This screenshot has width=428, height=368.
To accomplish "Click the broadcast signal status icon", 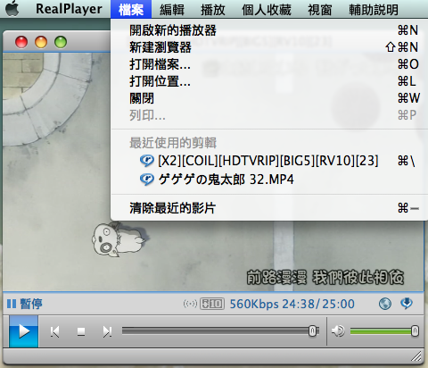I will pos(190,304).
